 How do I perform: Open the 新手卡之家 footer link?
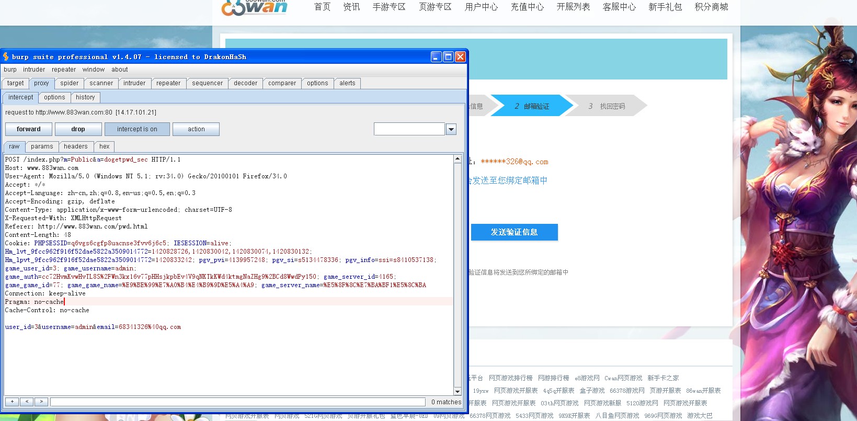(663, 378)
